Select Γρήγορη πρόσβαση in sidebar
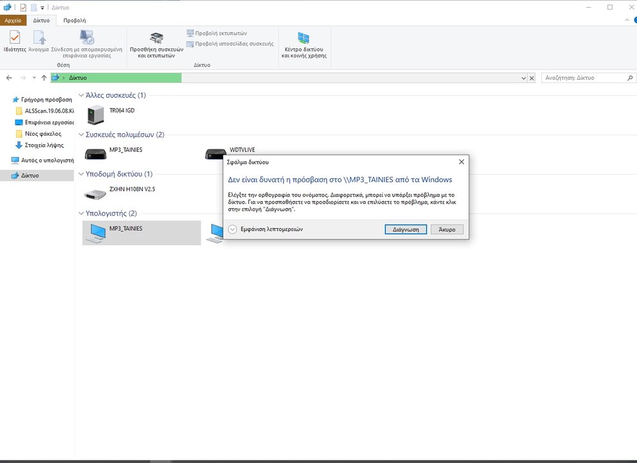The width and height of the screenshot is (637, 463). tap(42, 100)
